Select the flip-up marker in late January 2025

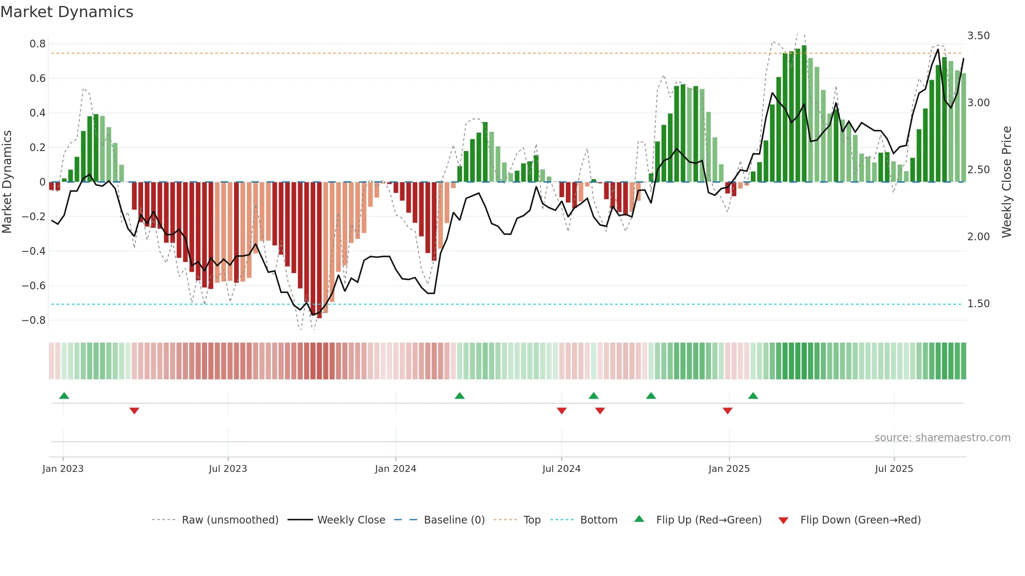(x=753, y=396)
